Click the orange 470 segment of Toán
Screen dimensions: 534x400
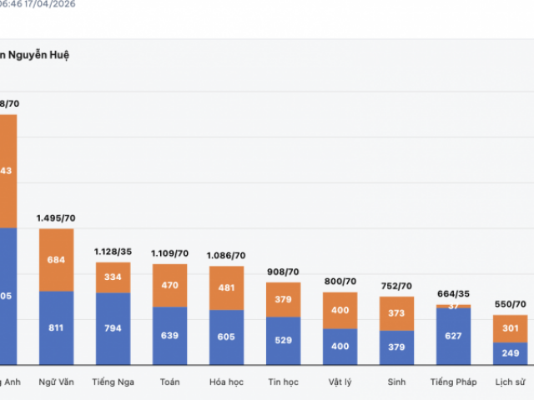pos(170,285)
